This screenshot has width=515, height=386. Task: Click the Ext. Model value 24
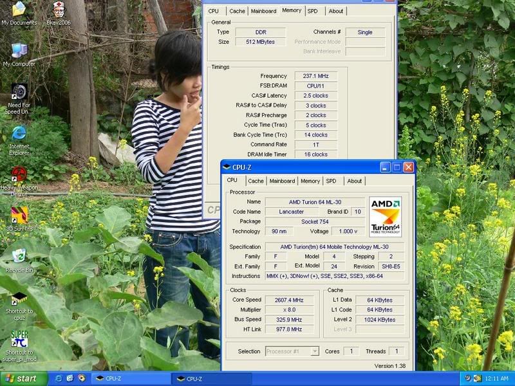pyautogui.click(x=334, y=266)
